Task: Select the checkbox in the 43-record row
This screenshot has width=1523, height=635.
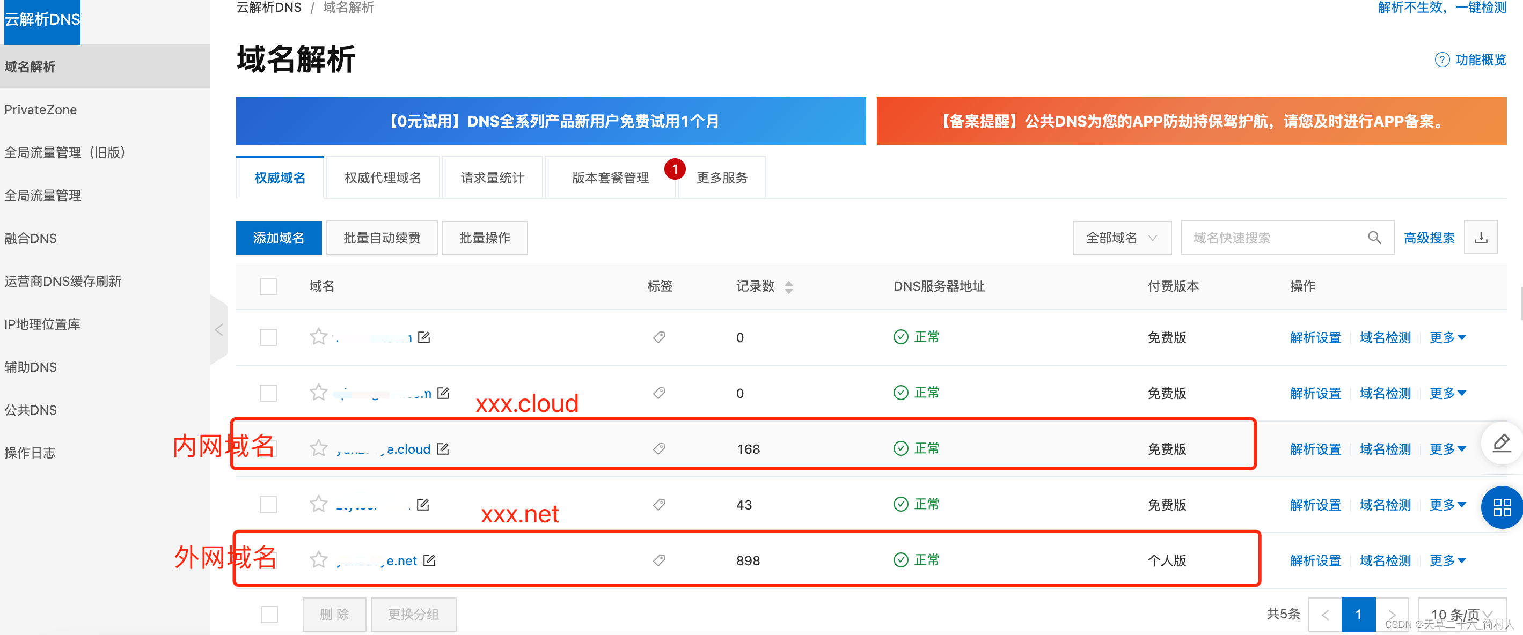Action: (268, 505)
